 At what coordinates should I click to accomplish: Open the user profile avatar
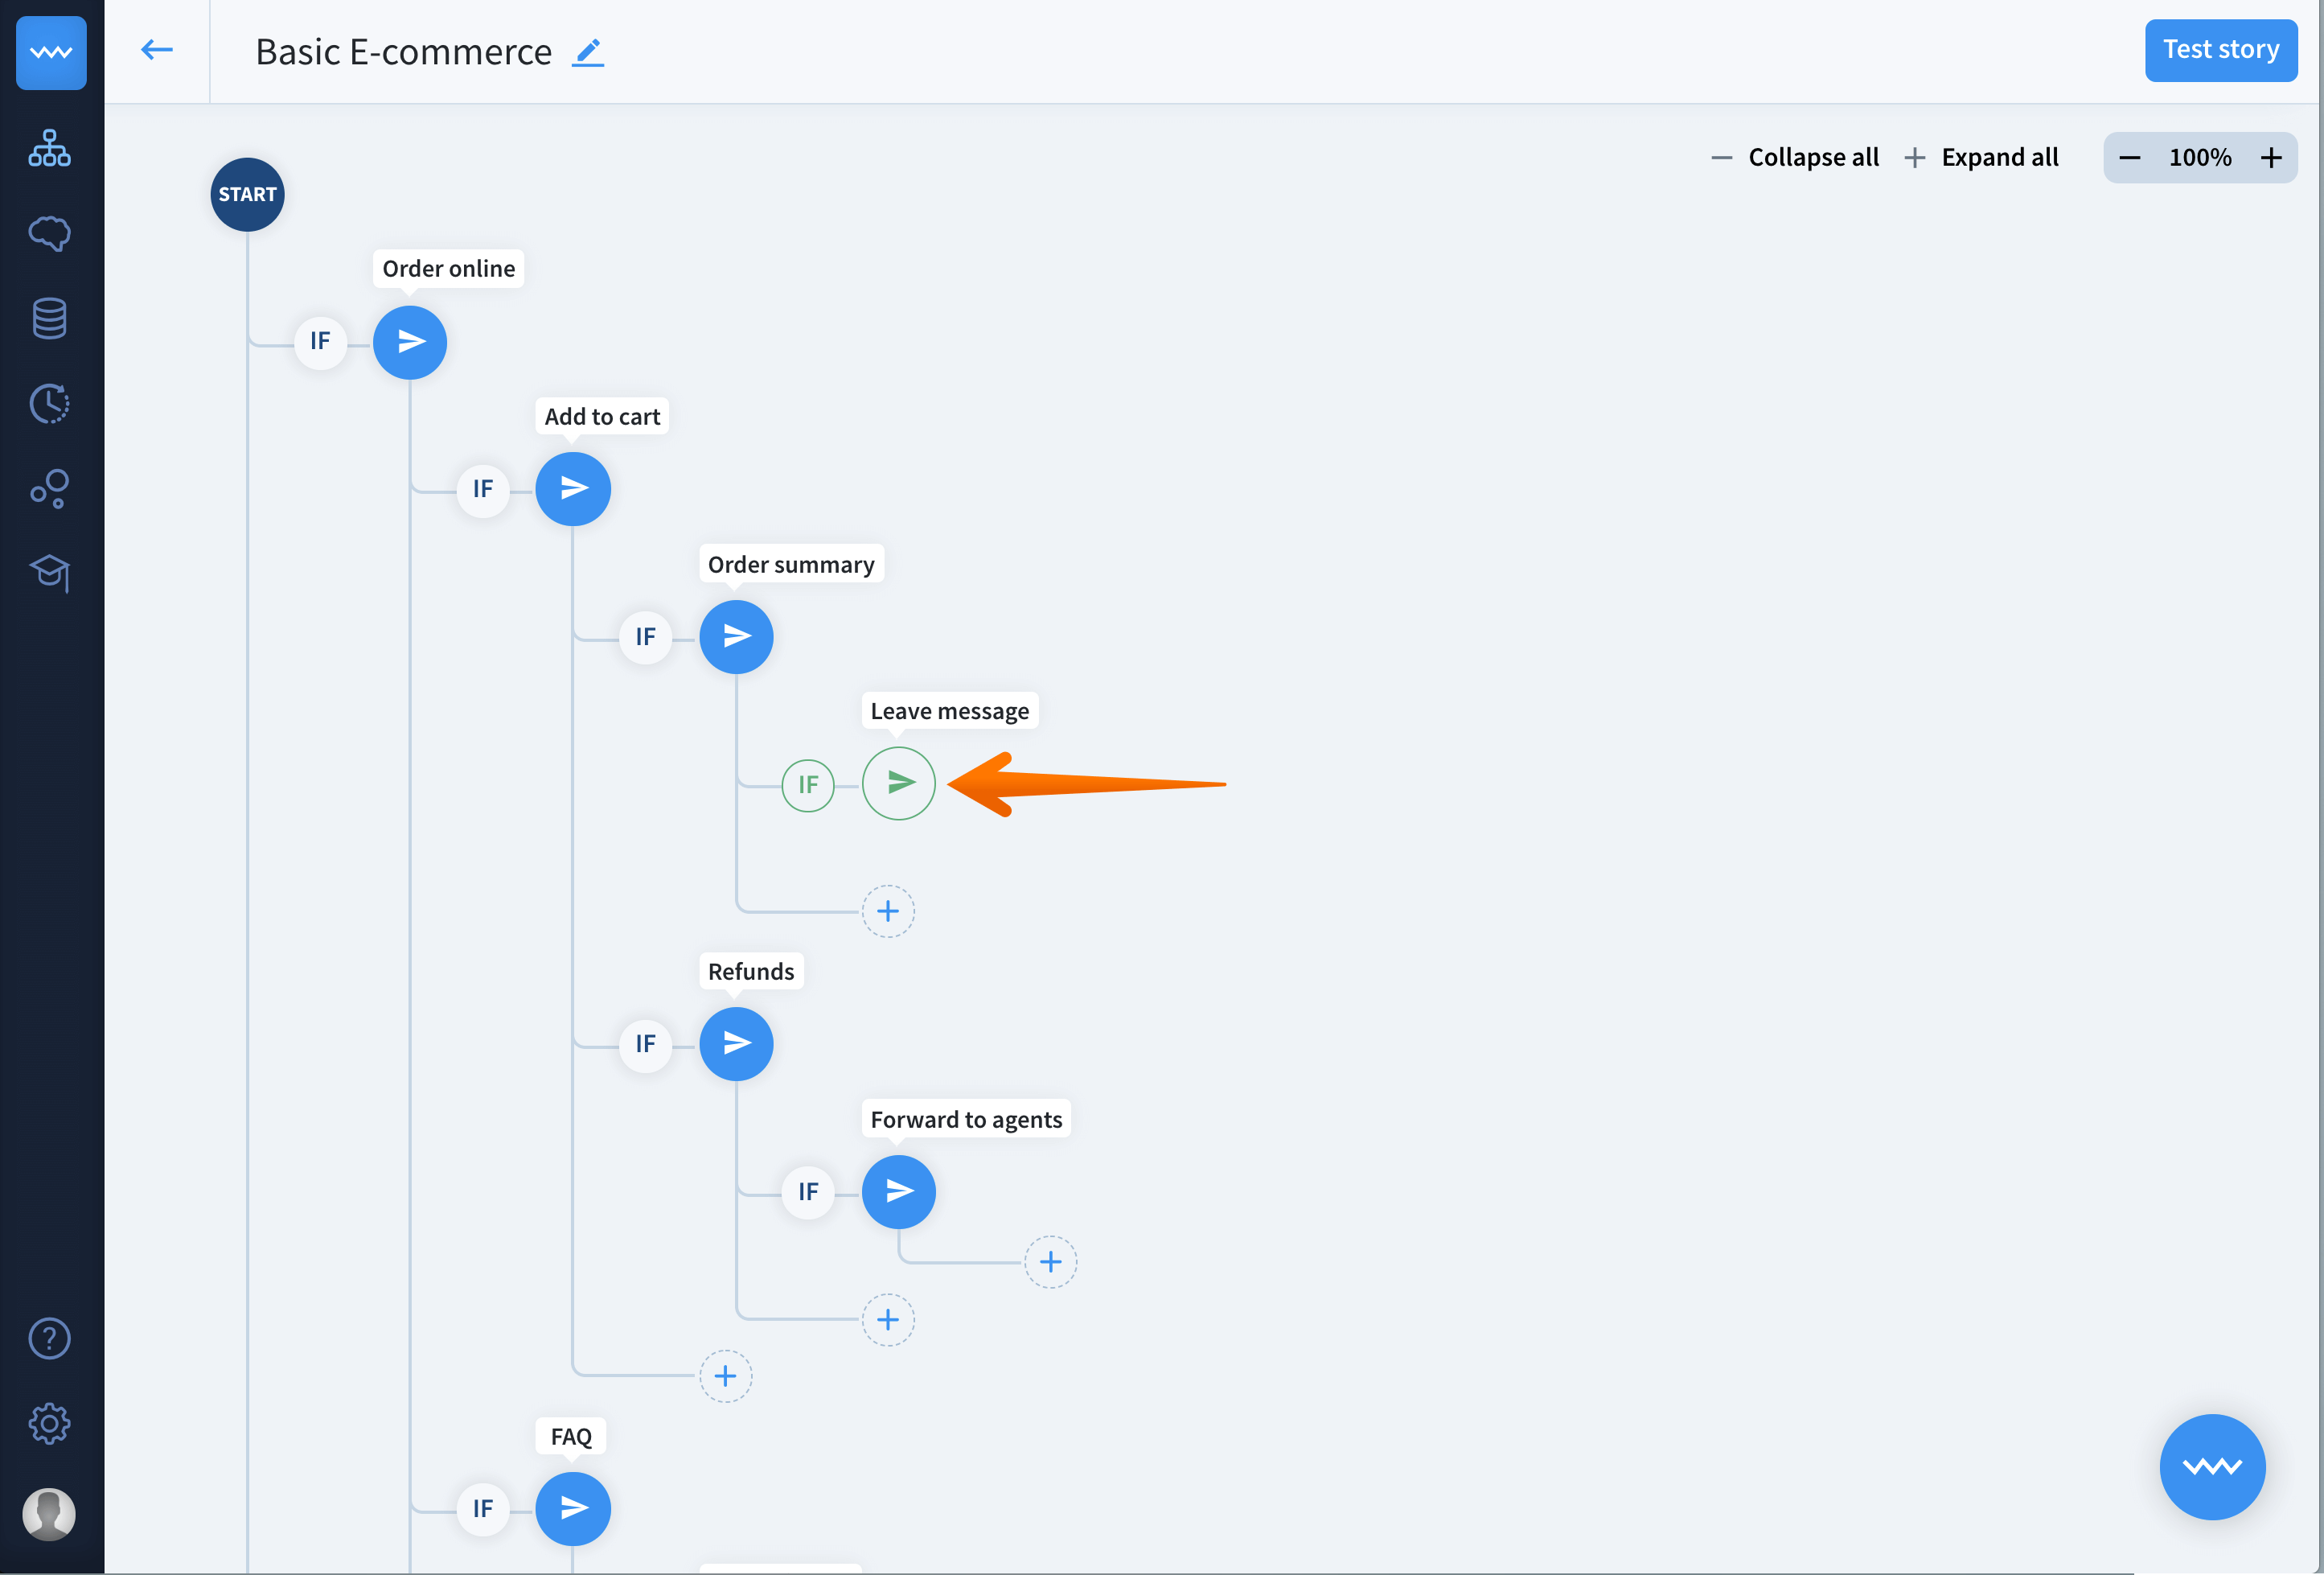[x=49, y=1513]
